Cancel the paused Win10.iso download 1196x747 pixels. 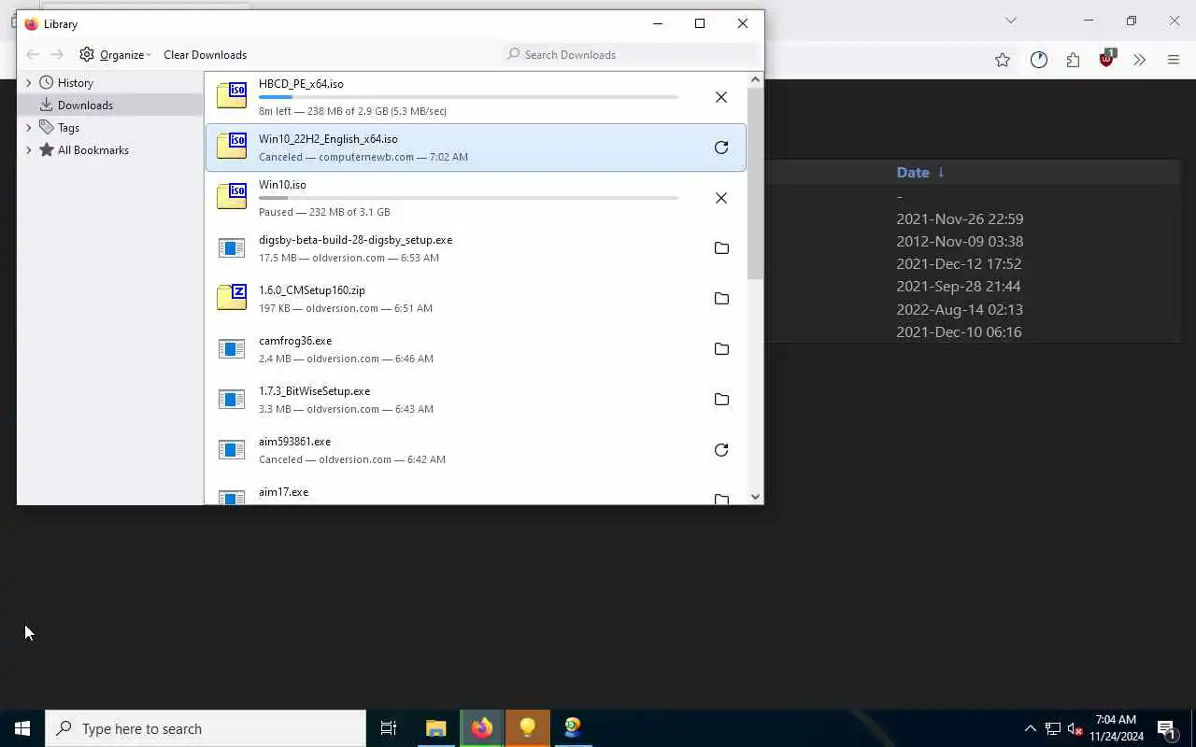(x=721, y=198)
